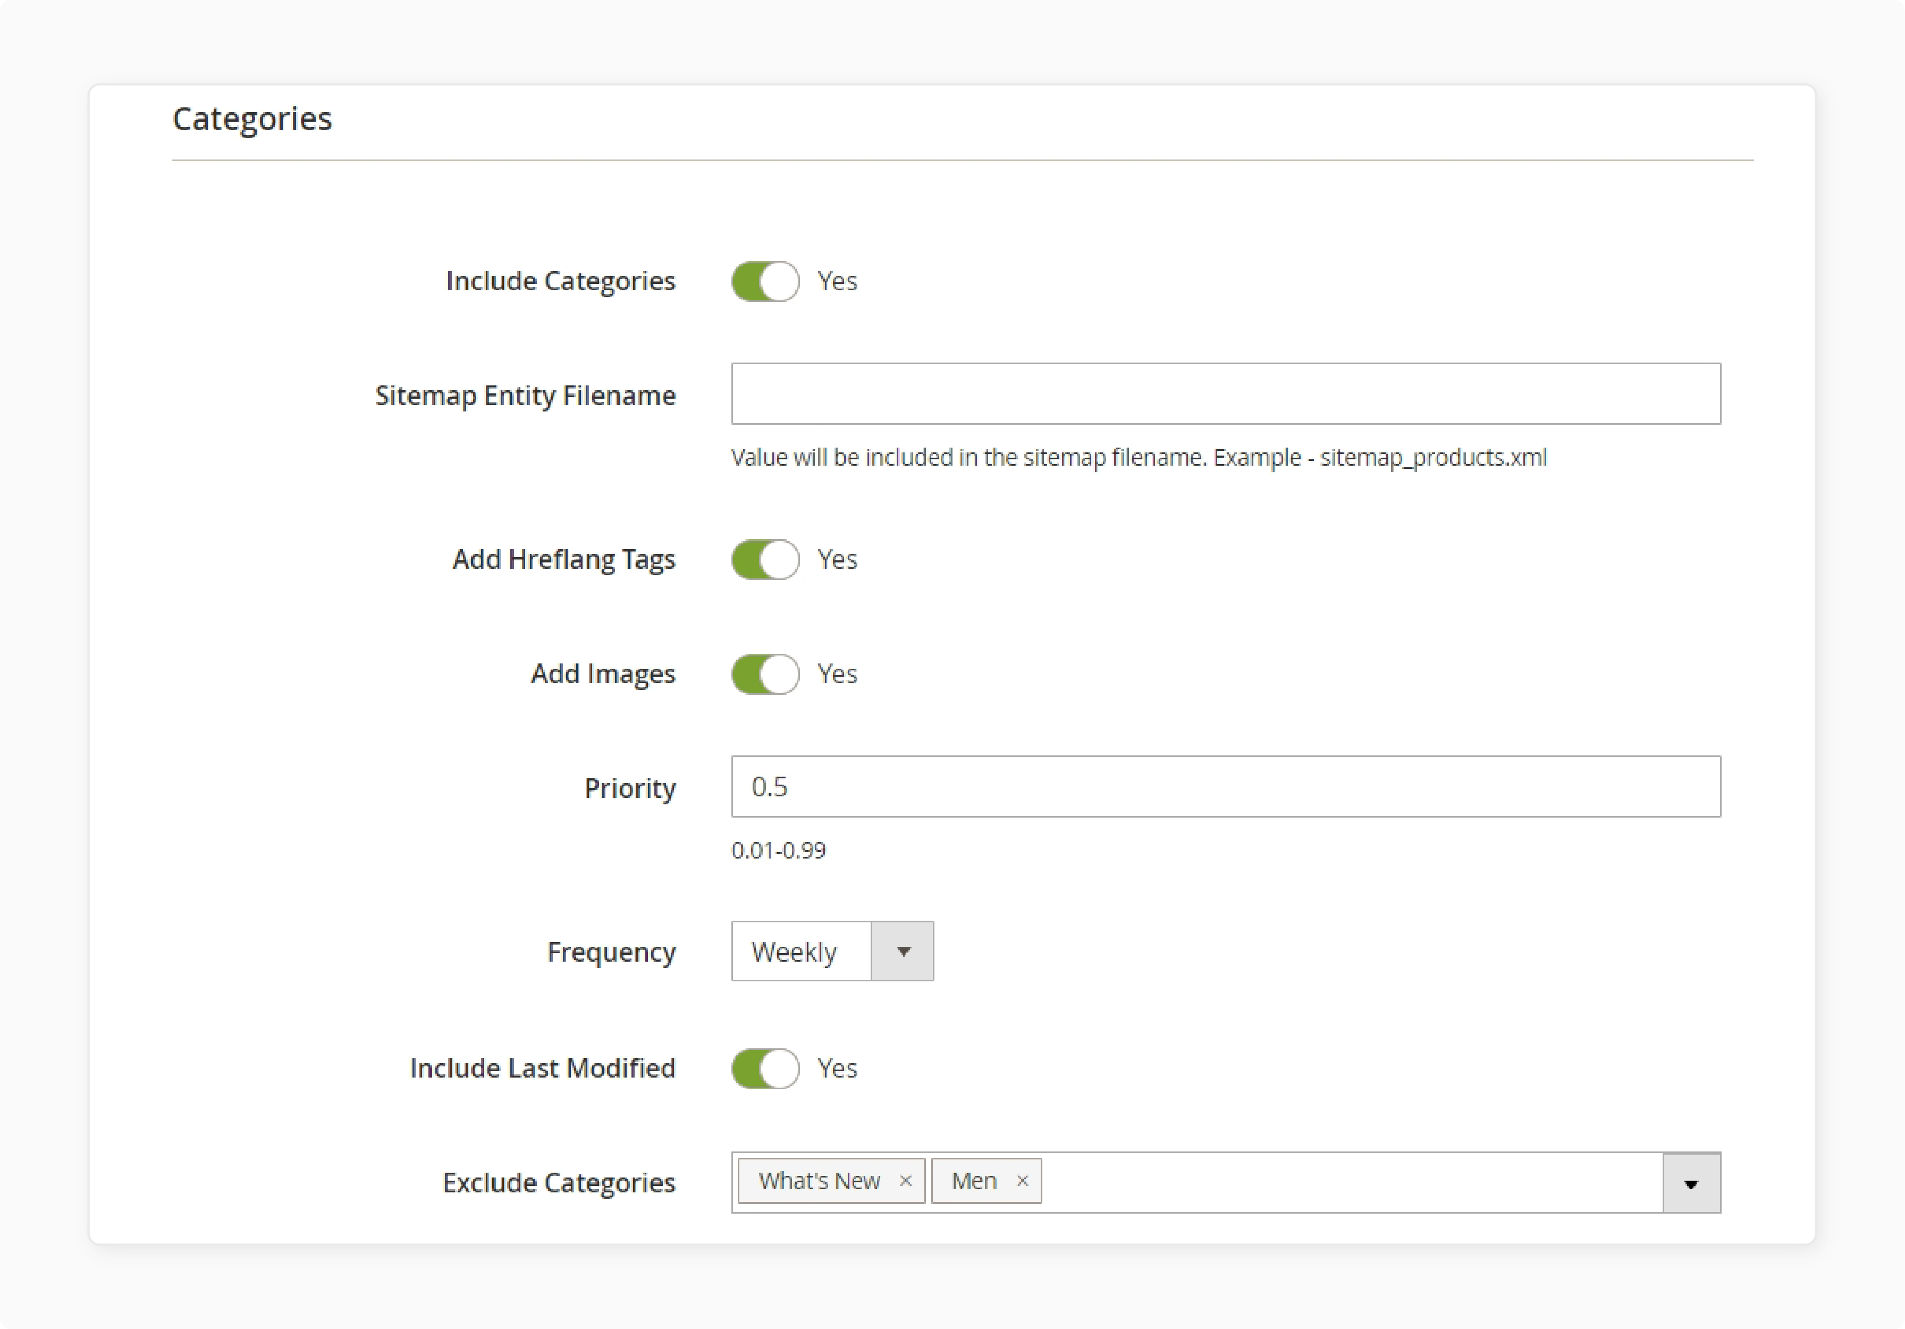Click the Sitemap Entity Filename input field
The height and width of the screenshot is (1329, 1905).
[x=1226, y=394]
